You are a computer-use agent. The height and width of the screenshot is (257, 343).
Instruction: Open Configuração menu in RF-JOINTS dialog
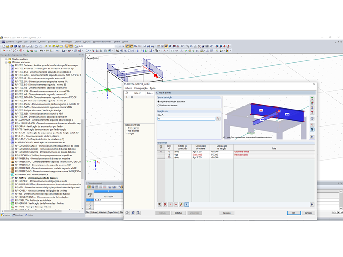141,88
